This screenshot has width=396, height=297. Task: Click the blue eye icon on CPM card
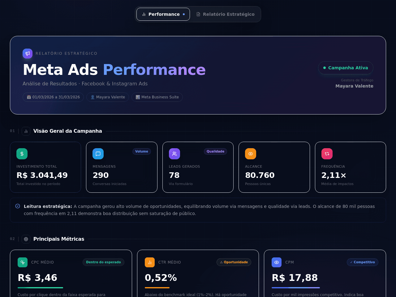coord(277,262)
